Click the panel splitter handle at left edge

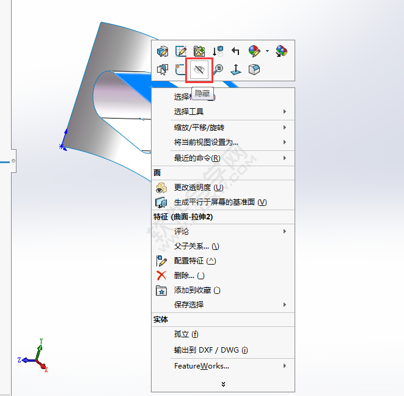tap(13, 161)
